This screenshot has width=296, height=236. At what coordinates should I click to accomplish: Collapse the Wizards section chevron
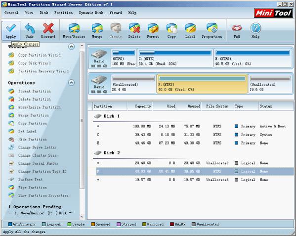point(71,47)
